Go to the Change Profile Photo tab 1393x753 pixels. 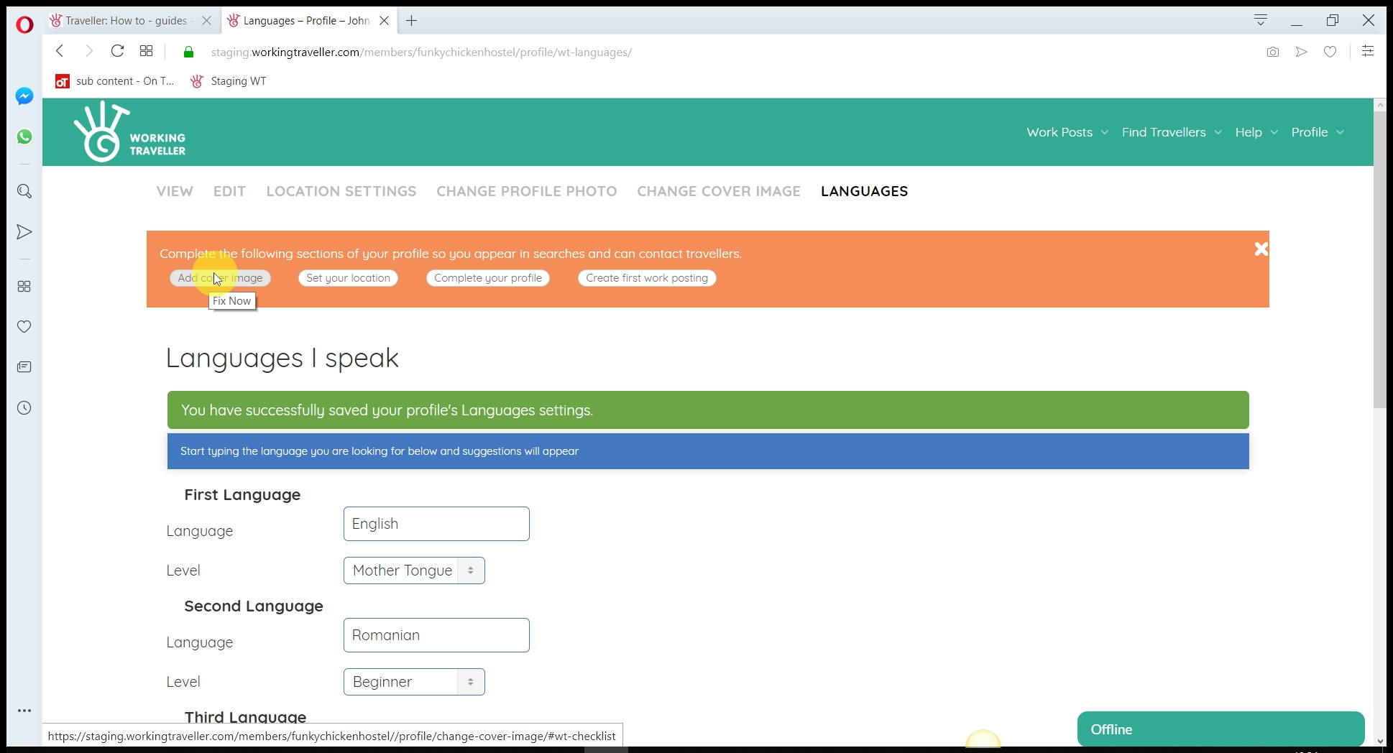click(526, 191)
